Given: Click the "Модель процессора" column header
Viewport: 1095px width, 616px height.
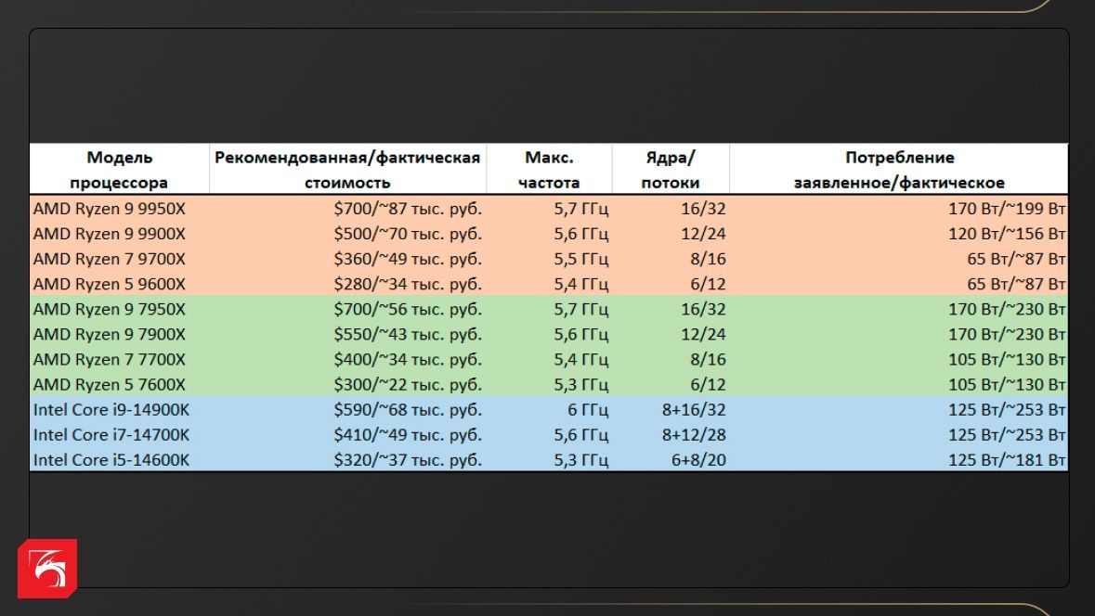Looking at the screenshot, I should tap(119, 170).
